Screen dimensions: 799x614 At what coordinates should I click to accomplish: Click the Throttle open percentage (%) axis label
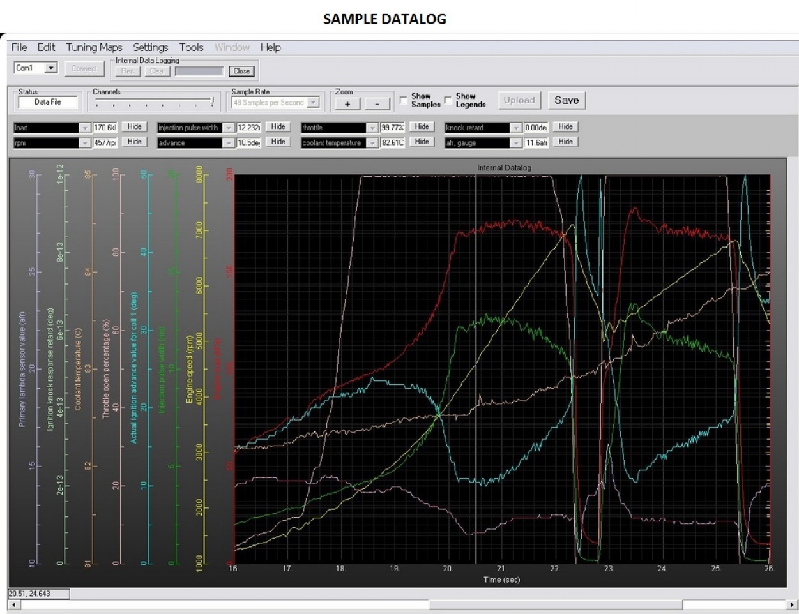coord(106,369)
